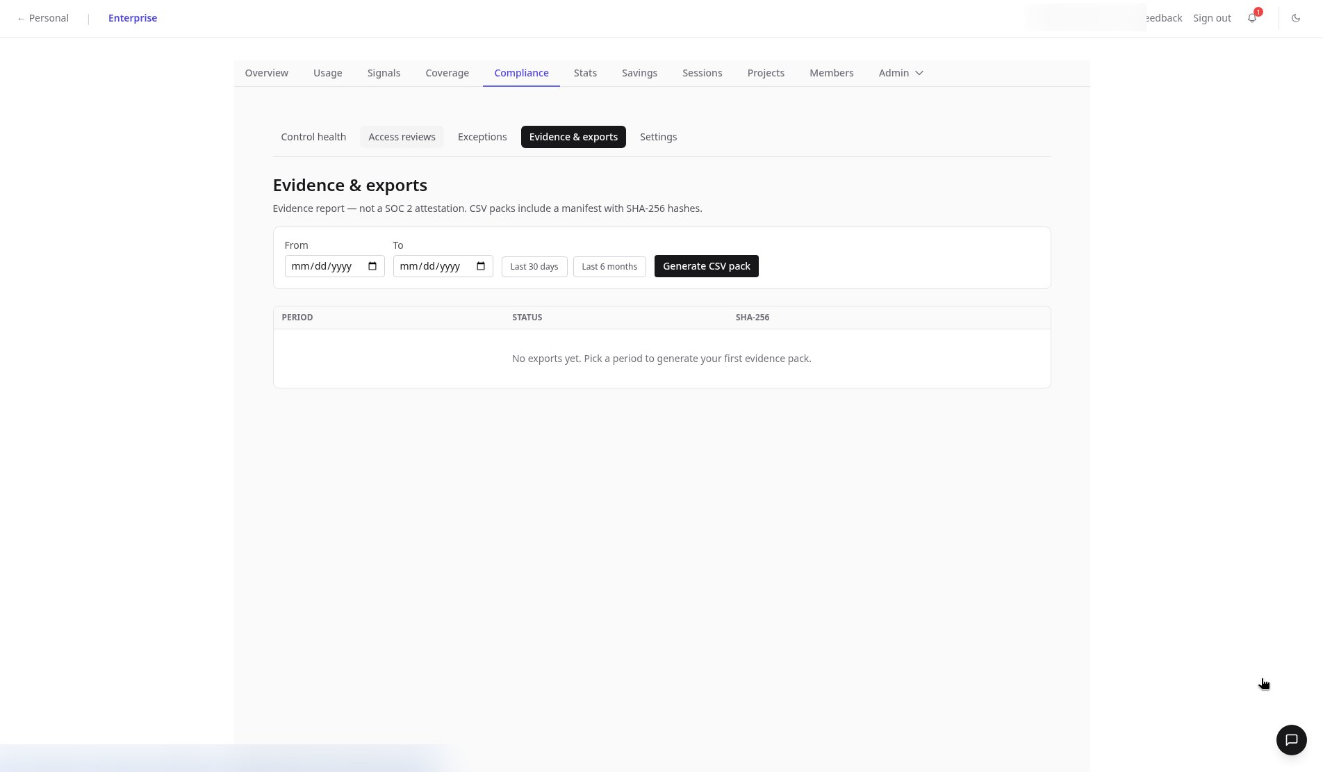Sign out of the account
The image size is (1323, 772).
click(1212, 18)
